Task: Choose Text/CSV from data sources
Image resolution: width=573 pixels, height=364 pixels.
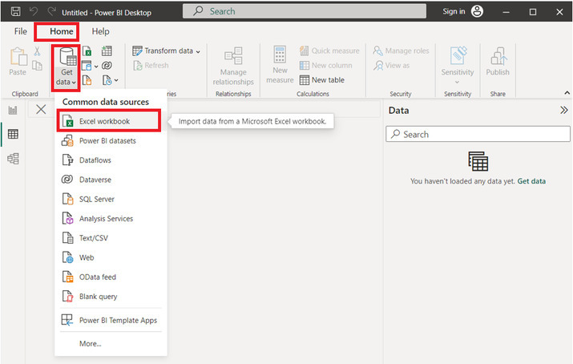Action: (x=111, y=238)
